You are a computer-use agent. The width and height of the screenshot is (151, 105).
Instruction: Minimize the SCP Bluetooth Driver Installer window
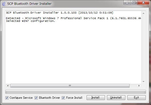click(127, 3)
